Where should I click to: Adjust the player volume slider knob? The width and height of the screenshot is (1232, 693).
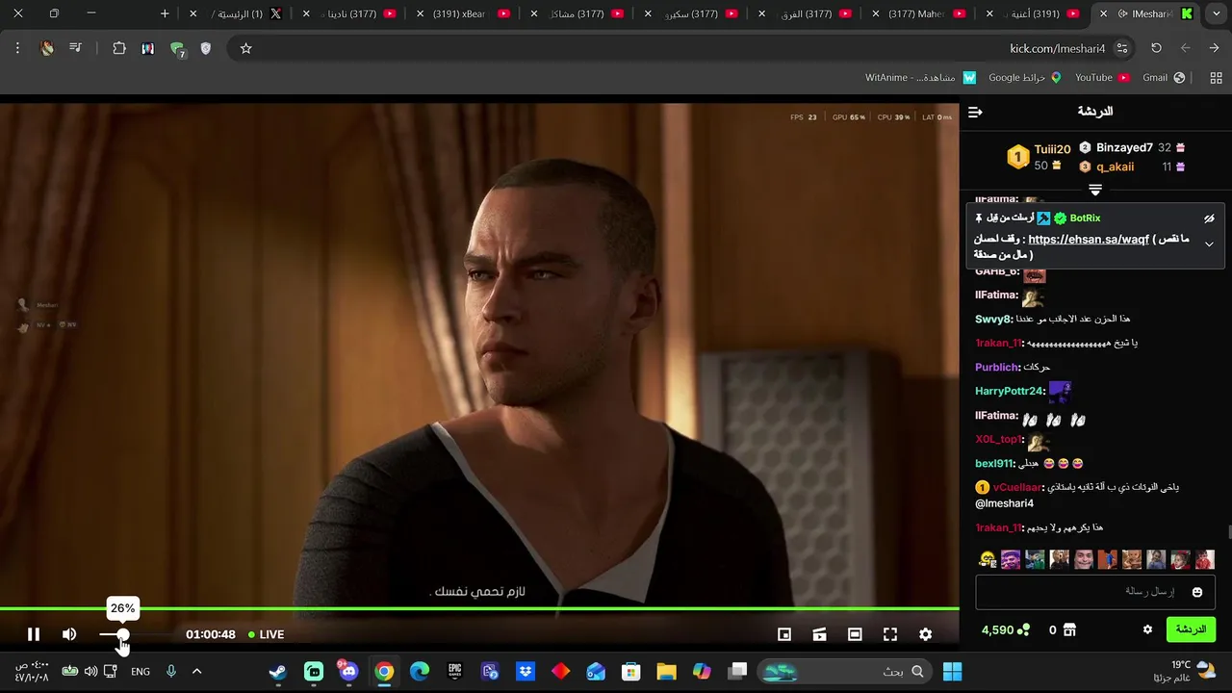tap(122, 634)
